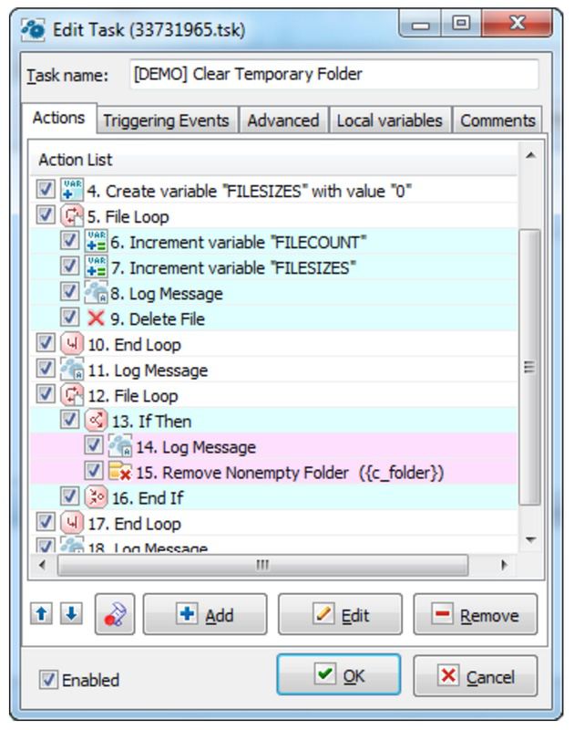Toggle checkbox for 8. Log Message
Viewport: 574px width, 730px height.
[x=70, y=292]
